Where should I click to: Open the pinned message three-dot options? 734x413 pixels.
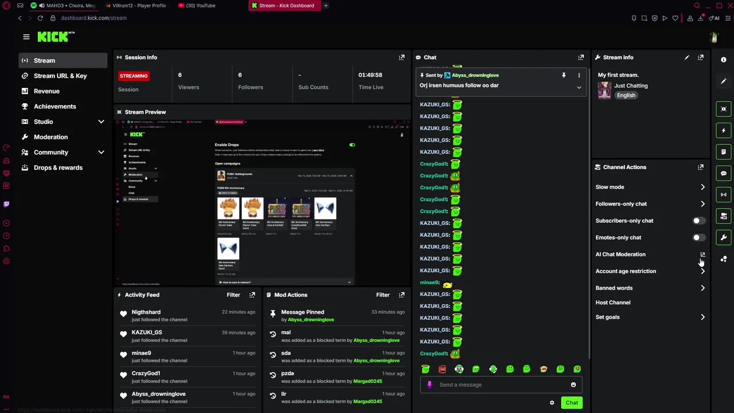(579, 75)
